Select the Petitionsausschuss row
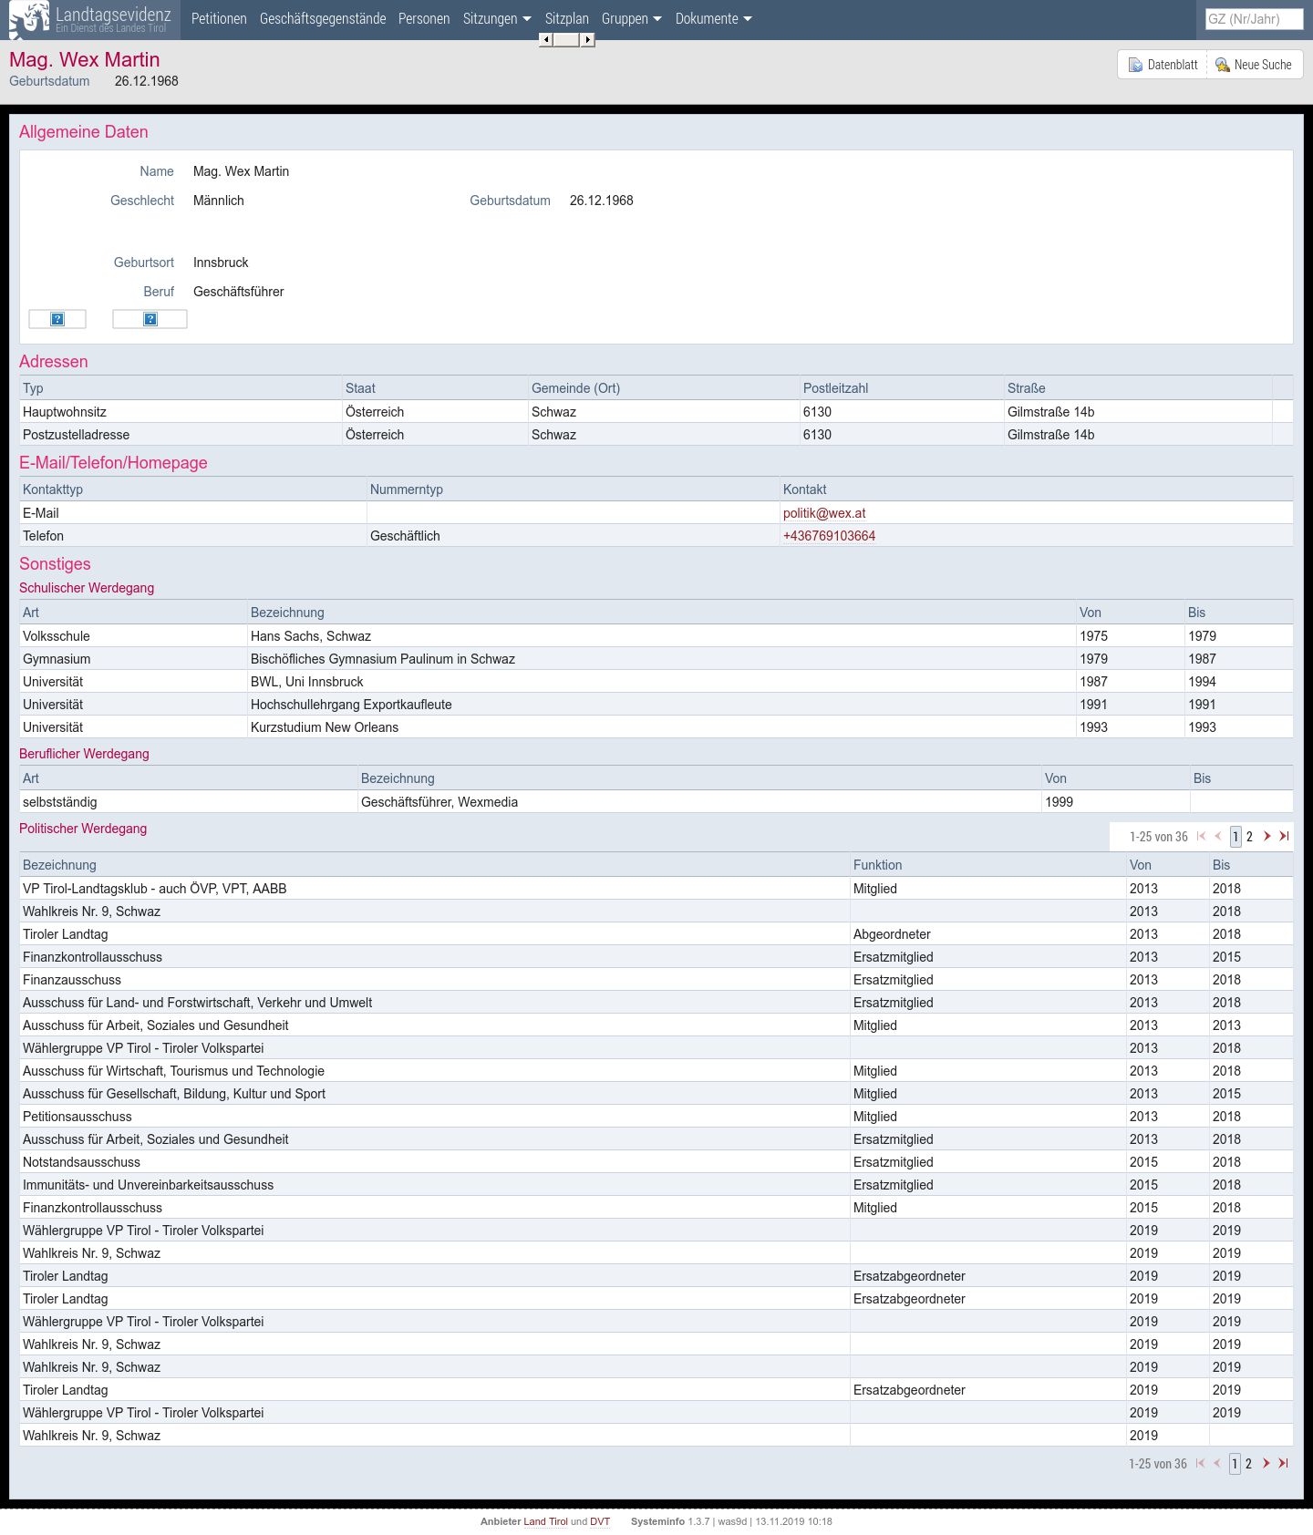This screenshot has height=1535, width=1313. tap(656, 1117)
